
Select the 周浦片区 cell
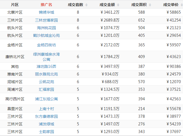(x=15, y=89)
